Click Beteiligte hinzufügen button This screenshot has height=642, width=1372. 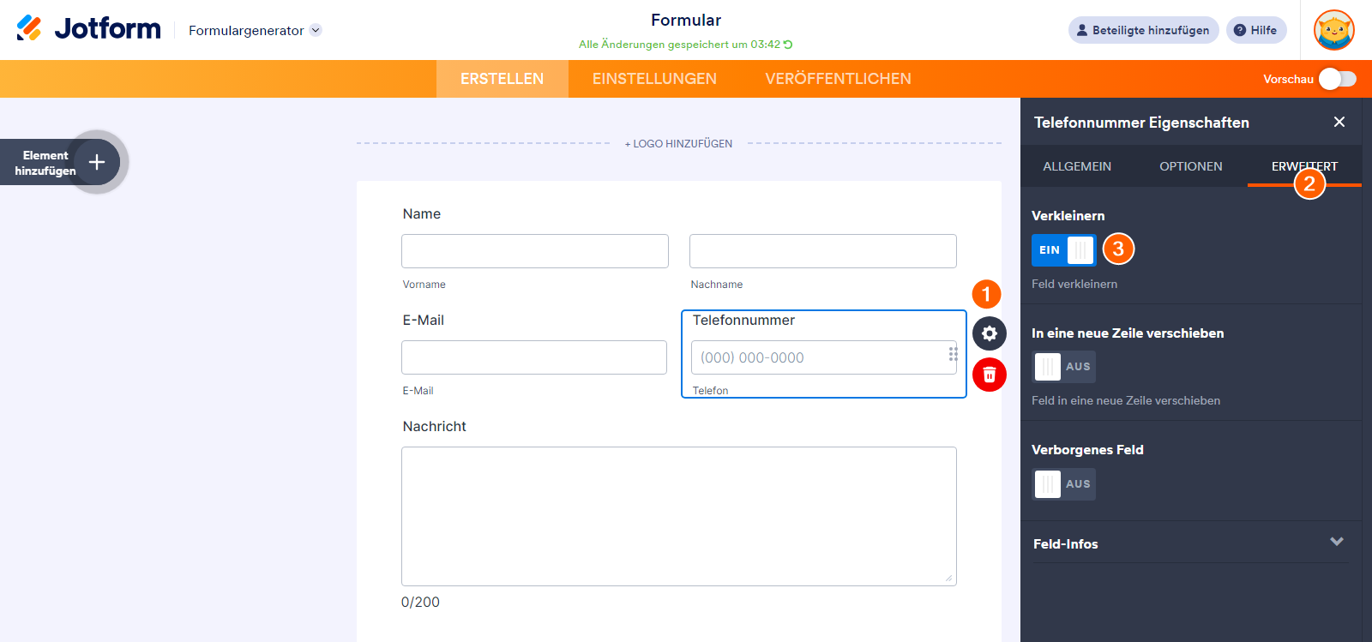point(1143,30)
